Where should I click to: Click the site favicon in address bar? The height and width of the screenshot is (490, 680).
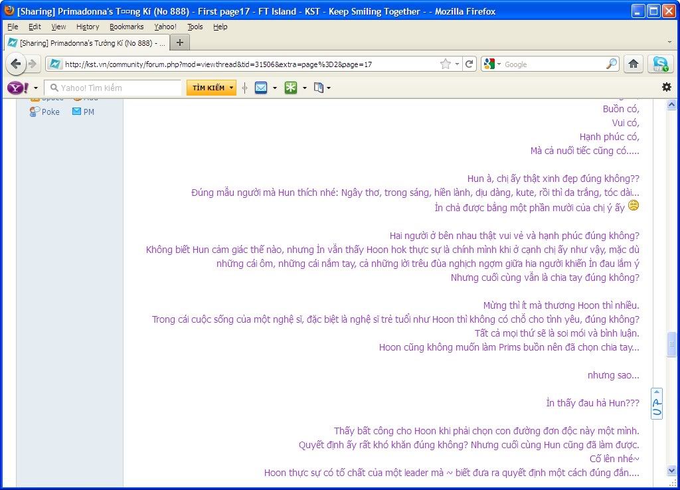54,64
